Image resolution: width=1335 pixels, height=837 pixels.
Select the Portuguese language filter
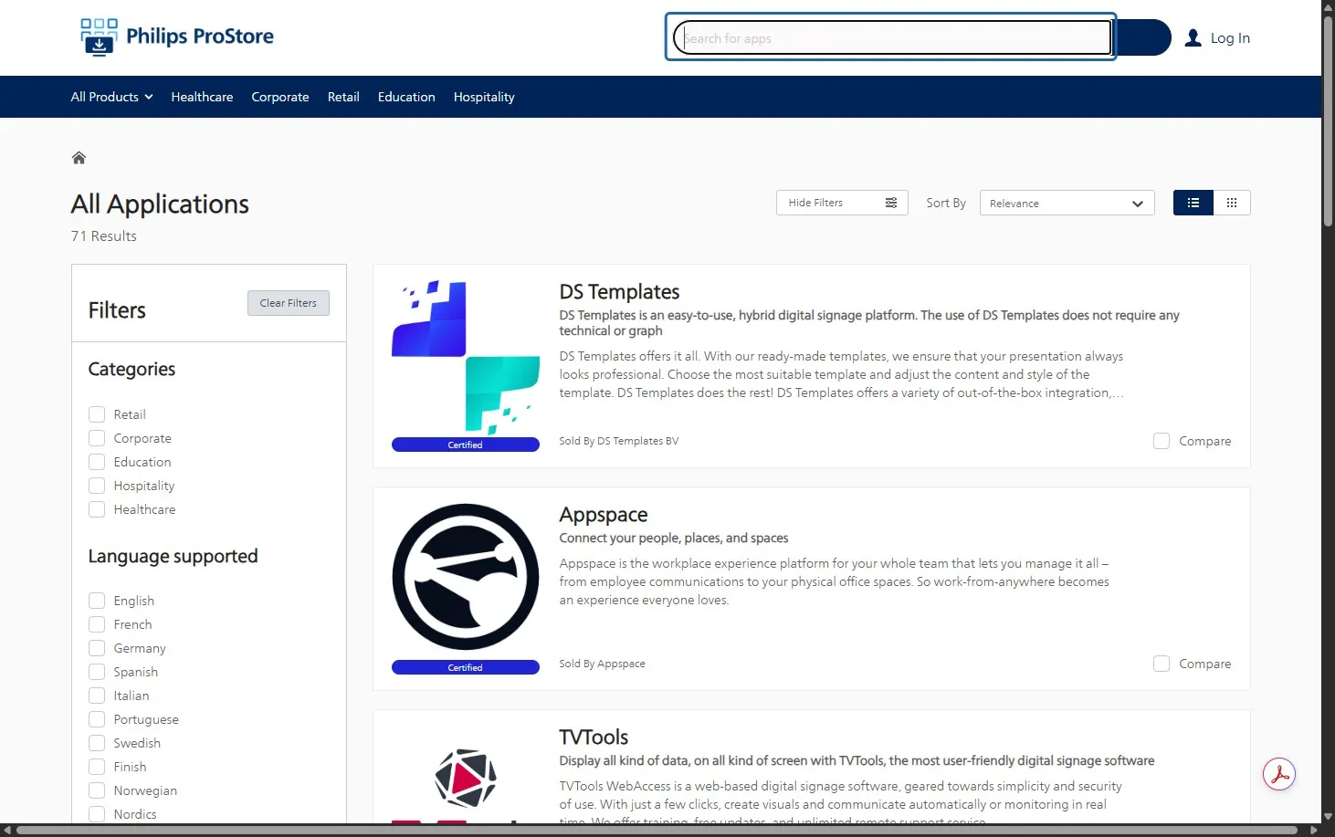[x=97, y=719]
